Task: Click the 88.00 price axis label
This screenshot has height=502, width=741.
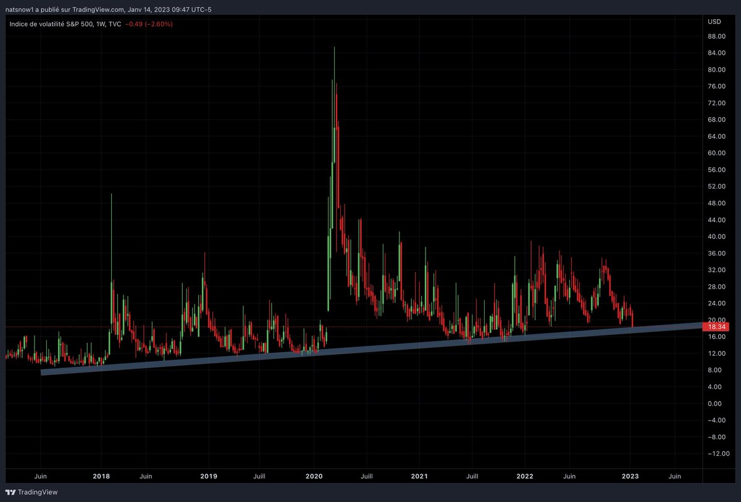Action: pos(716,36)
